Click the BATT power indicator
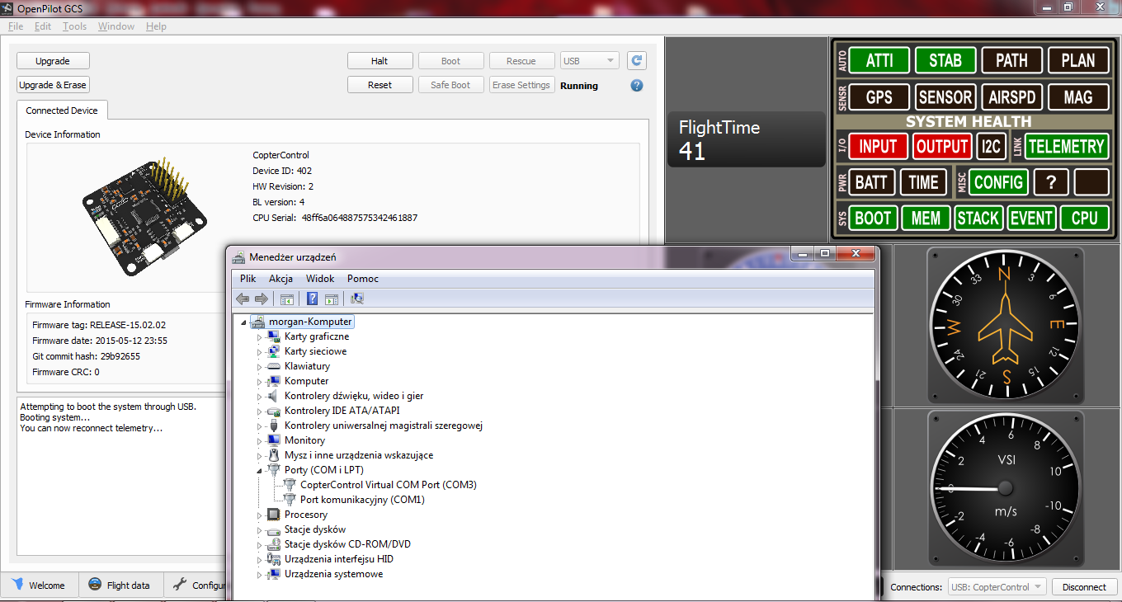The width and height of the screenshot is (1122, 602). [x=871, y=182]
